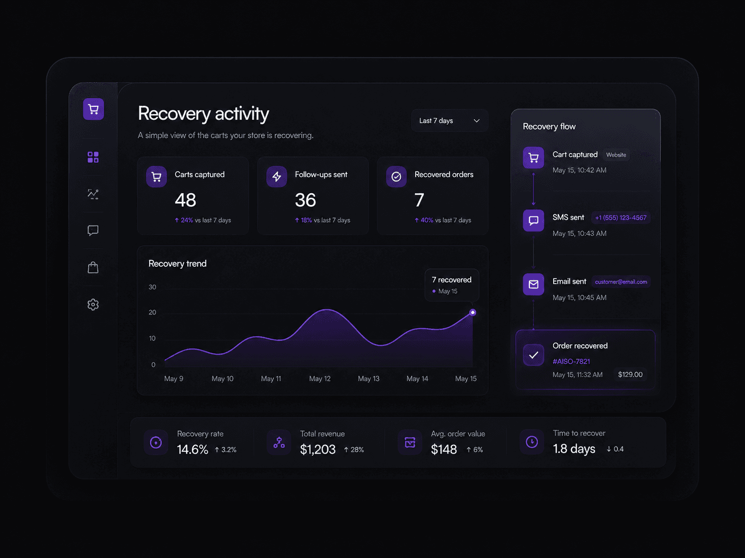Click the May 15, 11:32 AM timestamp
Screen dimensions: 745x558
click(577, 375)
